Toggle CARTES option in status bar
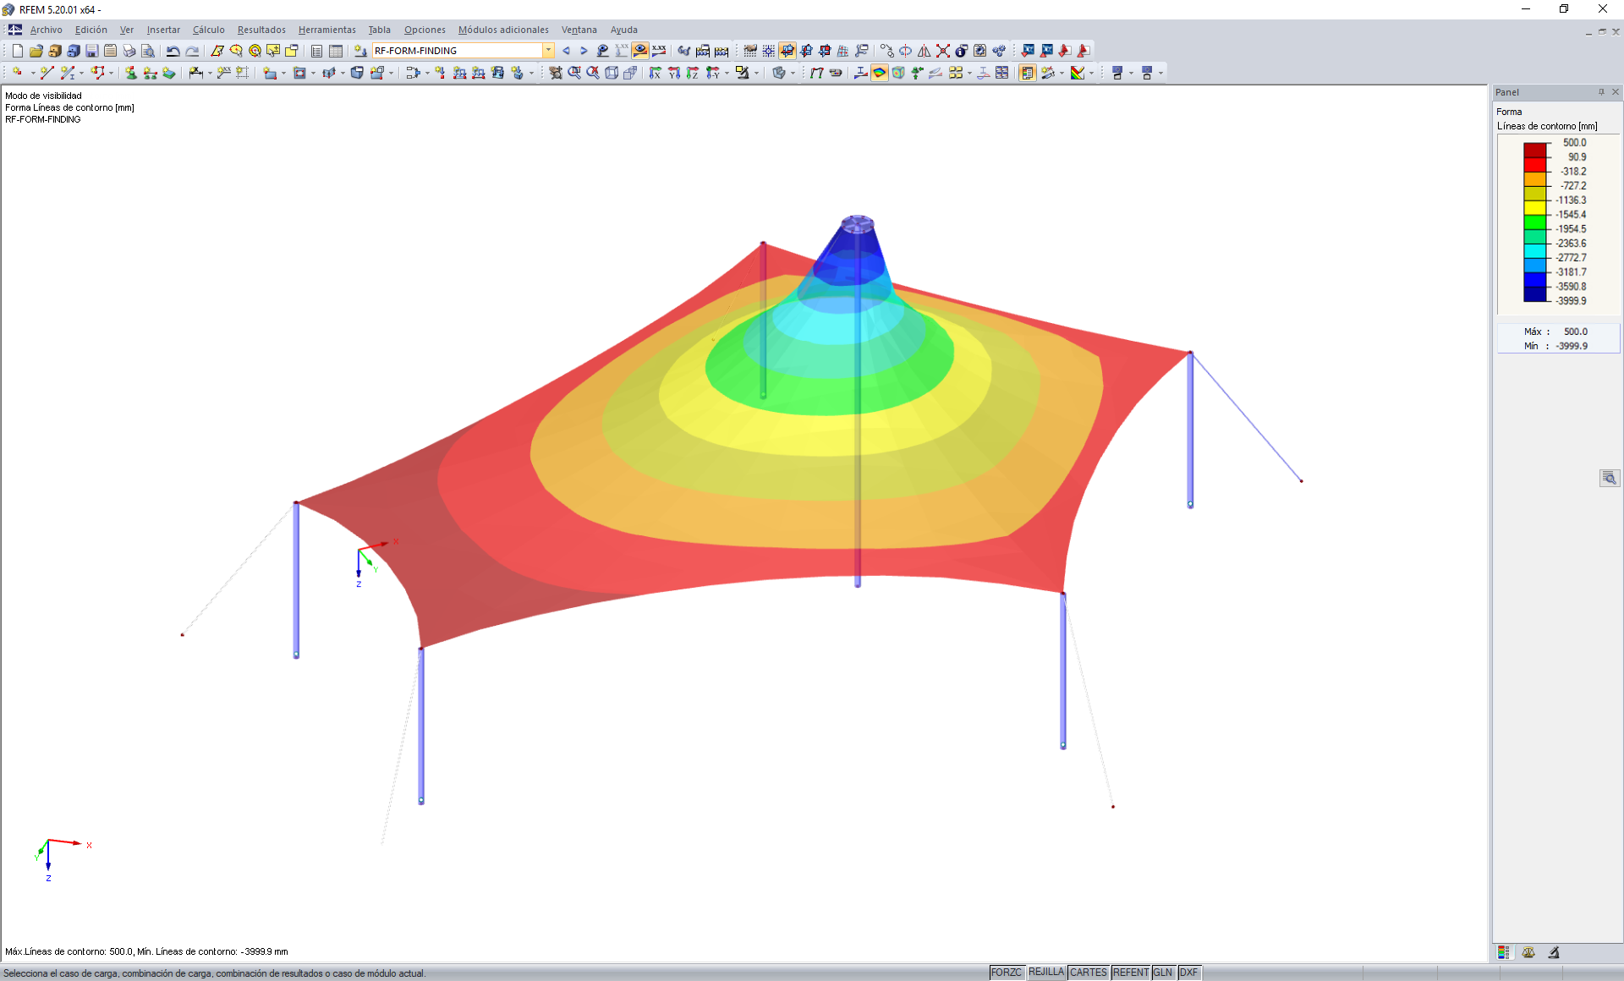 click(x=1088, y=973)
